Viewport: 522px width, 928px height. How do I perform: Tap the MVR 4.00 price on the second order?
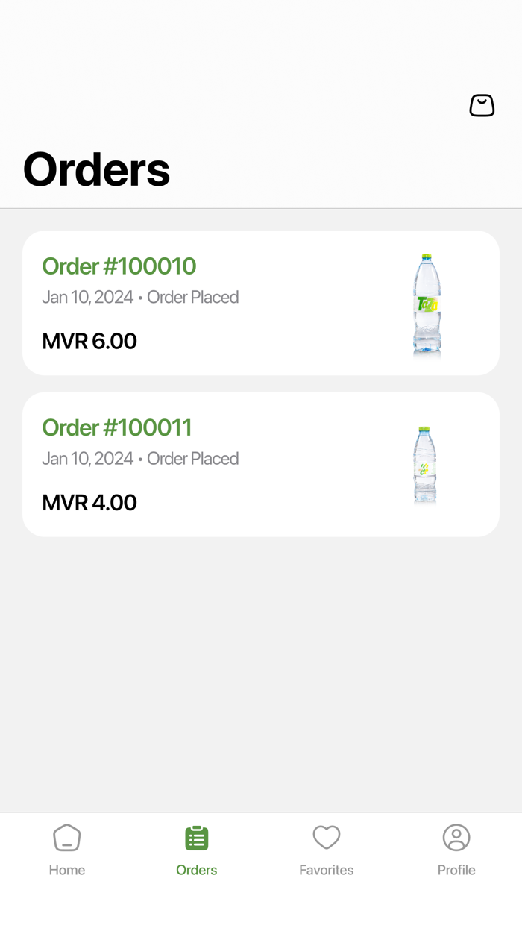pyautogui.click(x=89, y=502)
